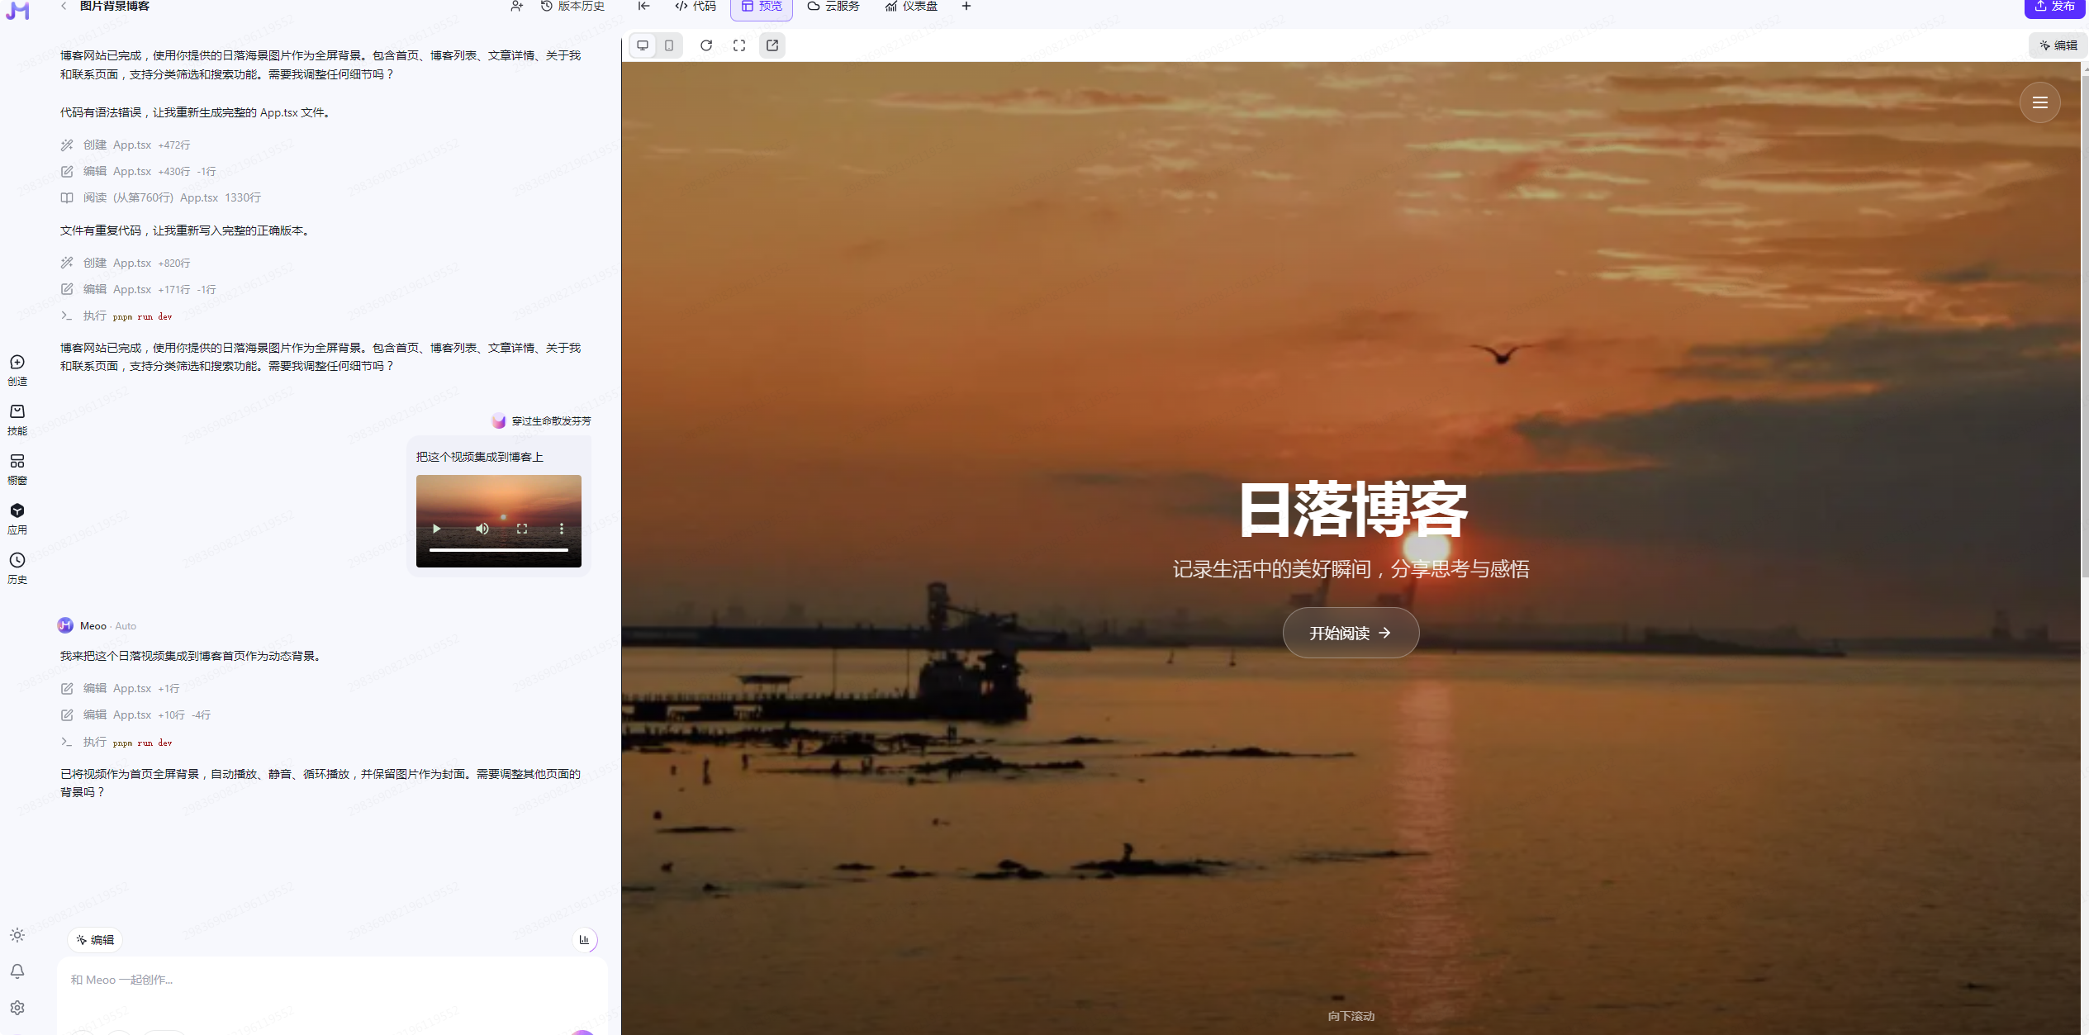The width and height of the screenshot is (2089, 1035).
Task: Switch preview to mobile view
Action: 669,45
